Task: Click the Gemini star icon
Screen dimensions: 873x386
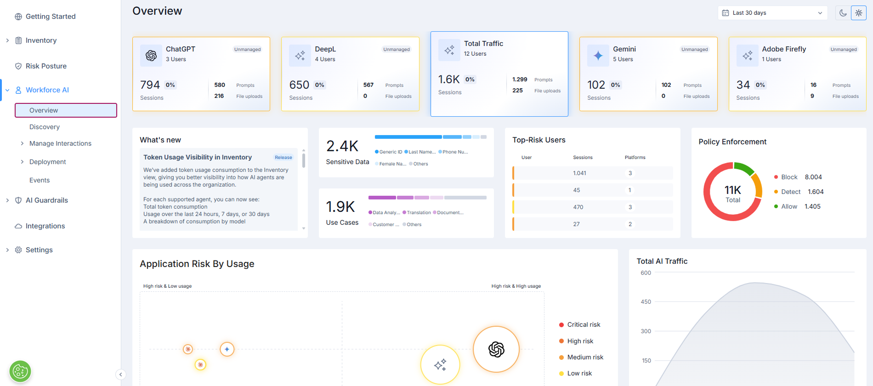Action: tap(598, 56)
